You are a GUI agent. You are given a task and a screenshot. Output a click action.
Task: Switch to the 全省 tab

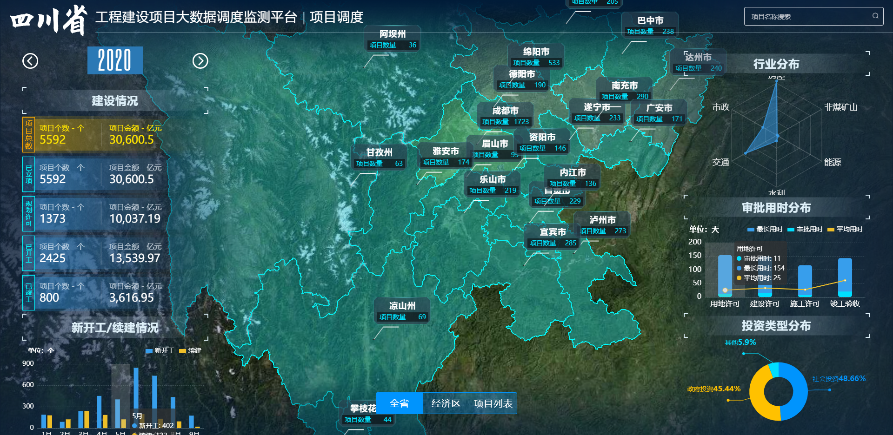pyautogui.click(x=399, y=403)
